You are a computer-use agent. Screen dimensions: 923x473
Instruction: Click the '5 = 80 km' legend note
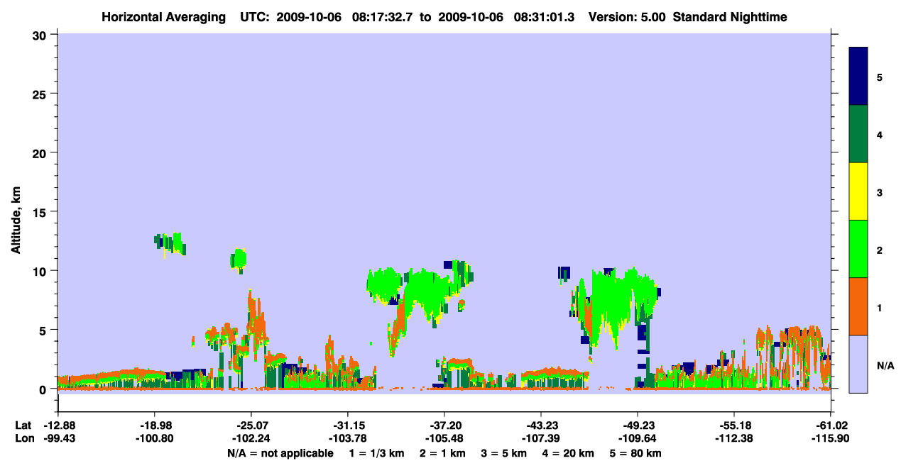[634, 453]
